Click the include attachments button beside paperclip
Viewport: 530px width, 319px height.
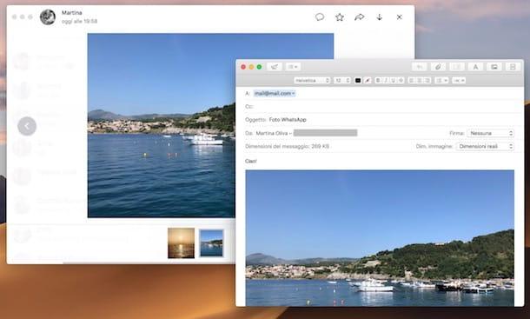pos(457,67)
